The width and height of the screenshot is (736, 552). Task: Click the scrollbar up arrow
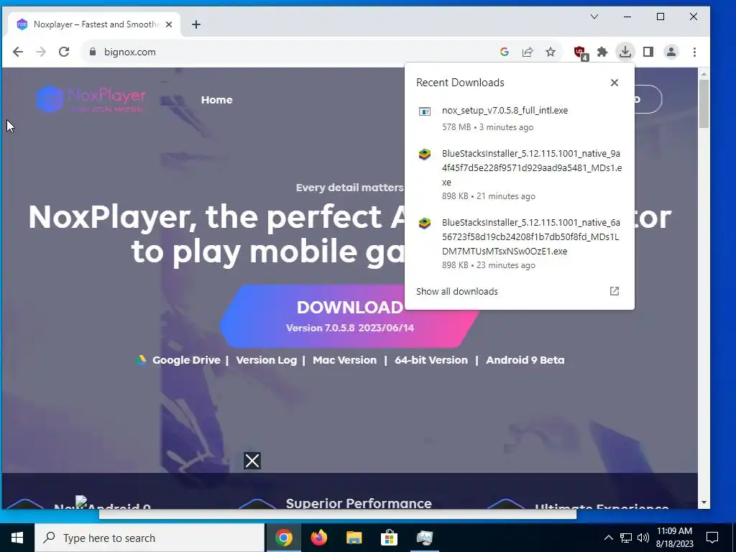pyautogui.click(x=703, y=74)
